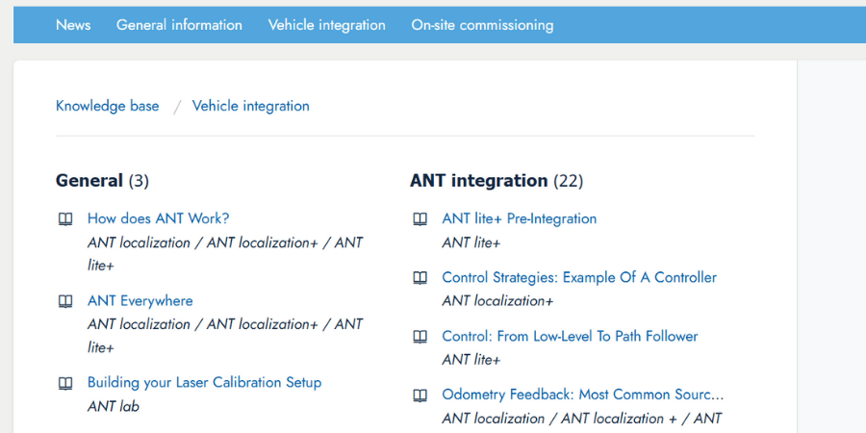Click book icon beside Control: From Low-Level article

tap(420, 337)
